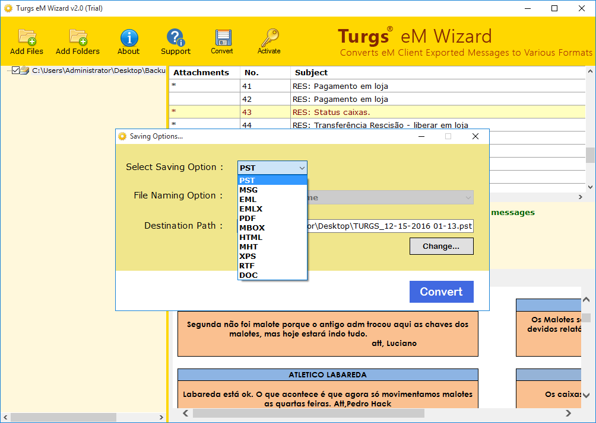Click the Segunda não foi malote message box
596x423 pixels.
[328, 334]
